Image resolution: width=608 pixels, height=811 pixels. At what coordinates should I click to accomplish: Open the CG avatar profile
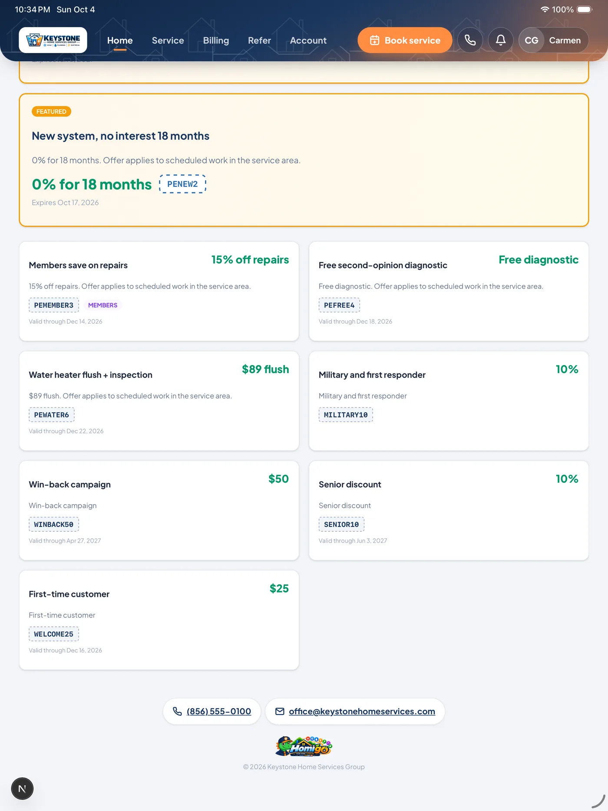532,40
